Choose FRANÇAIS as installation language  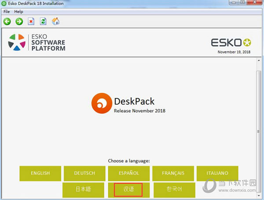(173, 173)
